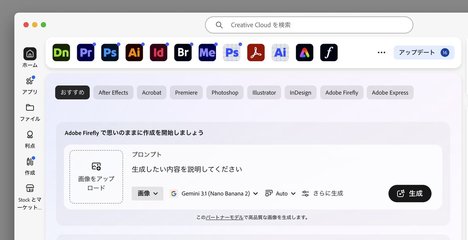Open 利点 in the sidebar

pos(30,139)
